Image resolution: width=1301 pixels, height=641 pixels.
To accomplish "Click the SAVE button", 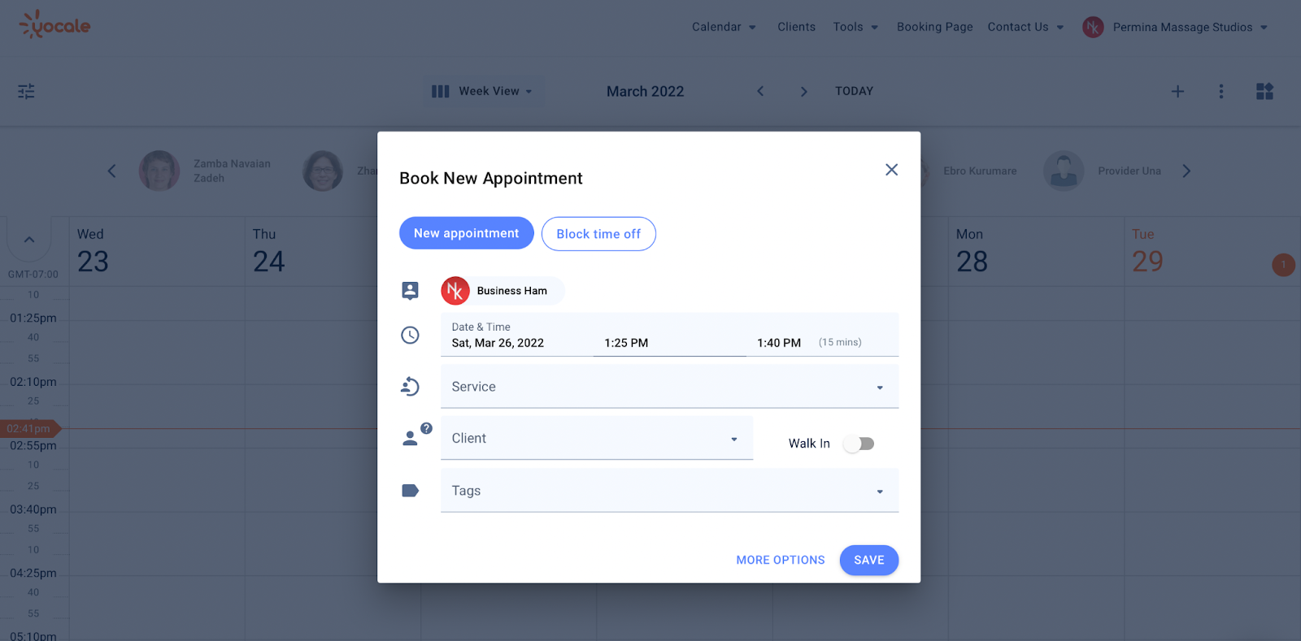I will point(868,561).
